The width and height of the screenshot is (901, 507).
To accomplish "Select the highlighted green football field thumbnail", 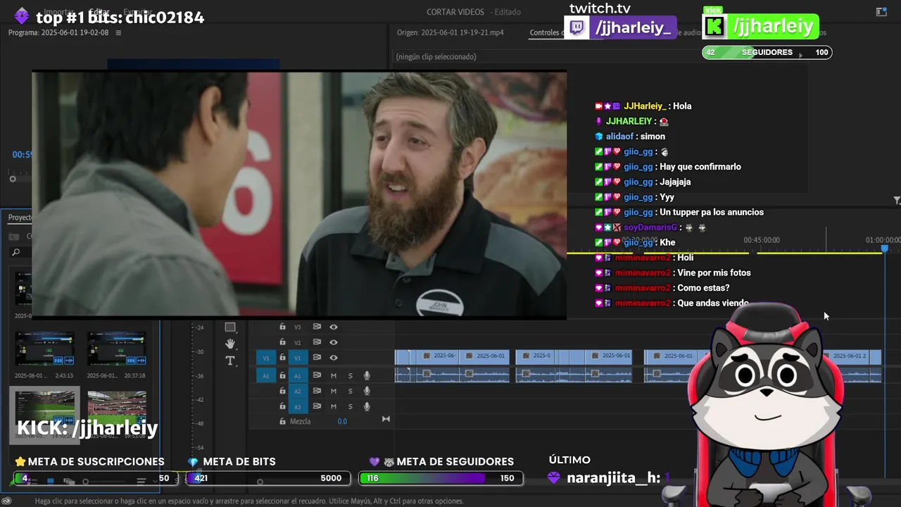I will 44,409.
